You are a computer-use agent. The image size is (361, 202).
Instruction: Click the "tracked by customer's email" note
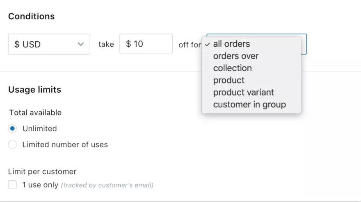click(x=107, y=185)
